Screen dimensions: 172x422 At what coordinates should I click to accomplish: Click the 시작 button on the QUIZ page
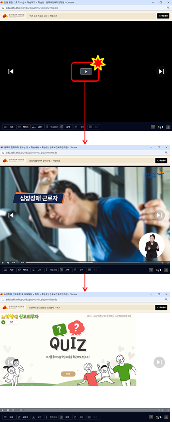pyautogui.click(x=68, y=374)
